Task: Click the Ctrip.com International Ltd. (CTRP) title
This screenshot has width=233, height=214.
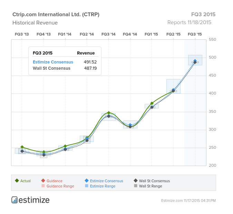Action: click(56, 14)
